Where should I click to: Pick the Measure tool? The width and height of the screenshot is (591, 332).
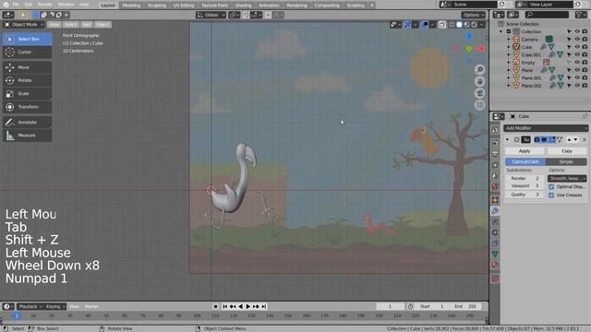(27, 136)
